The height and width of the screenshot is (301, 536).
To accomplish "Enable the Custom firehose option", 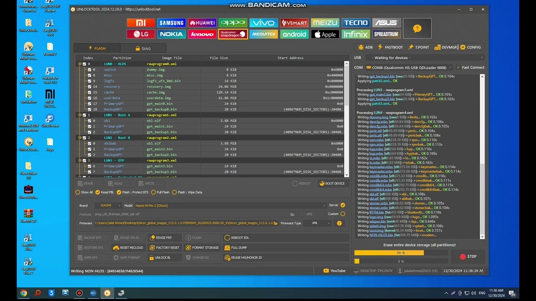I will click(343, 214).
